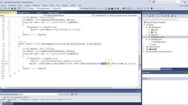Image resolution: width=188 pixels, height=105 pixels.
Task: Open the Déboguer menu
Action: point(36,6)
